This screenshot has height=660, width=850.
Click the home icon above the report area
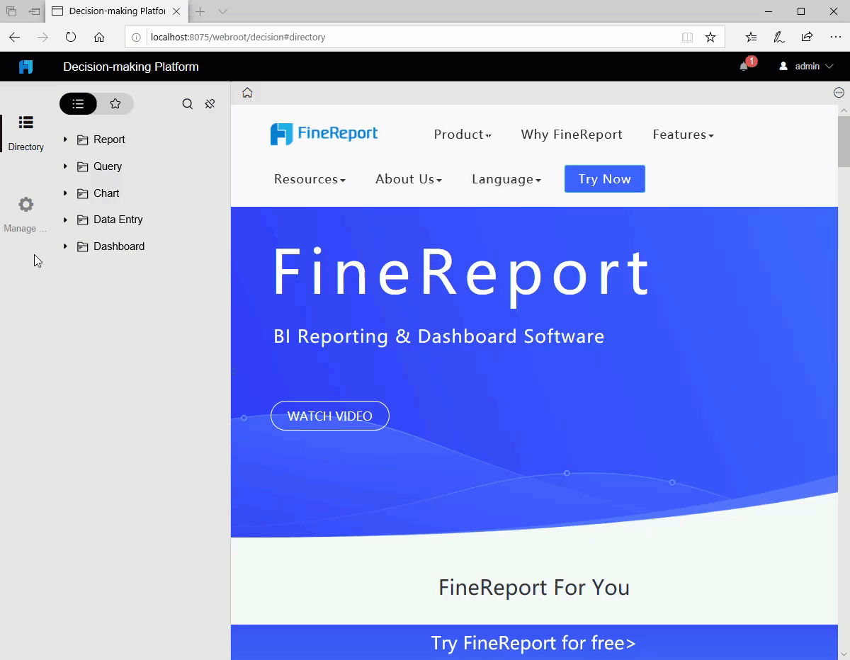[246, 92]
